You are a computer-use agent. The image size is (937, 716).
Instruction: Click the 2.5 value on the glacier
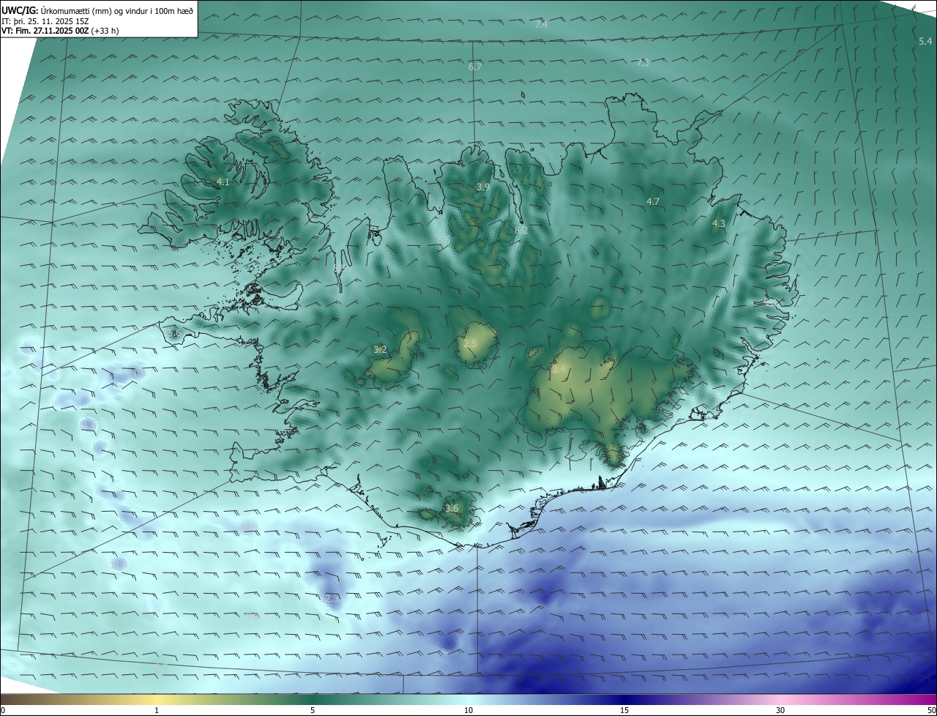470,344
